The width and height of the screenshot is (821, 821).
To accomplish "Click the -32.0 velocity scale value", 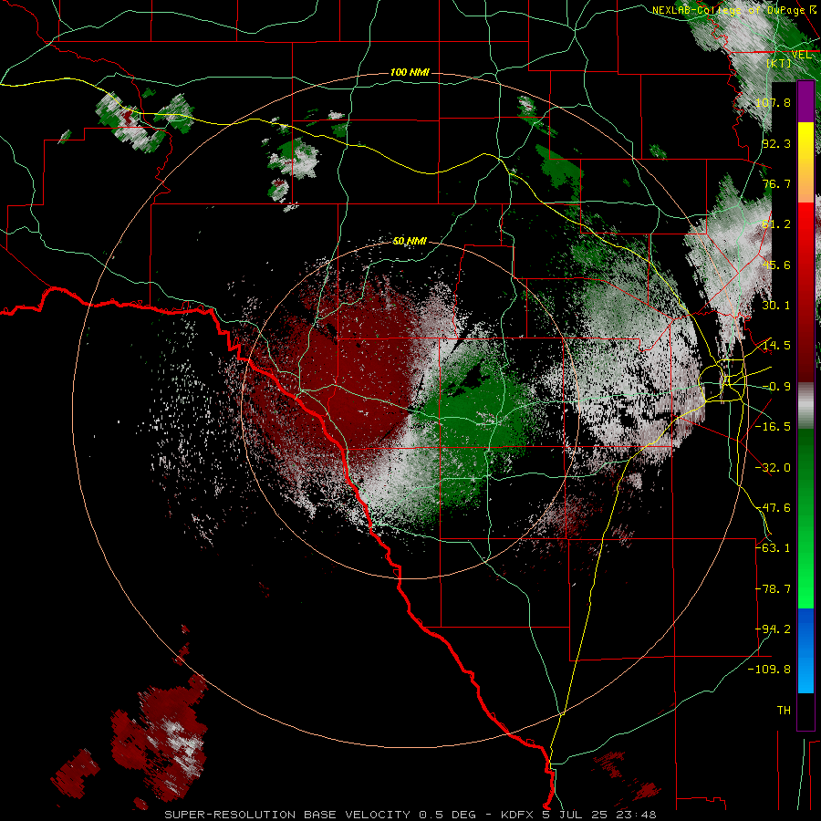I will (x=773, y=468).
